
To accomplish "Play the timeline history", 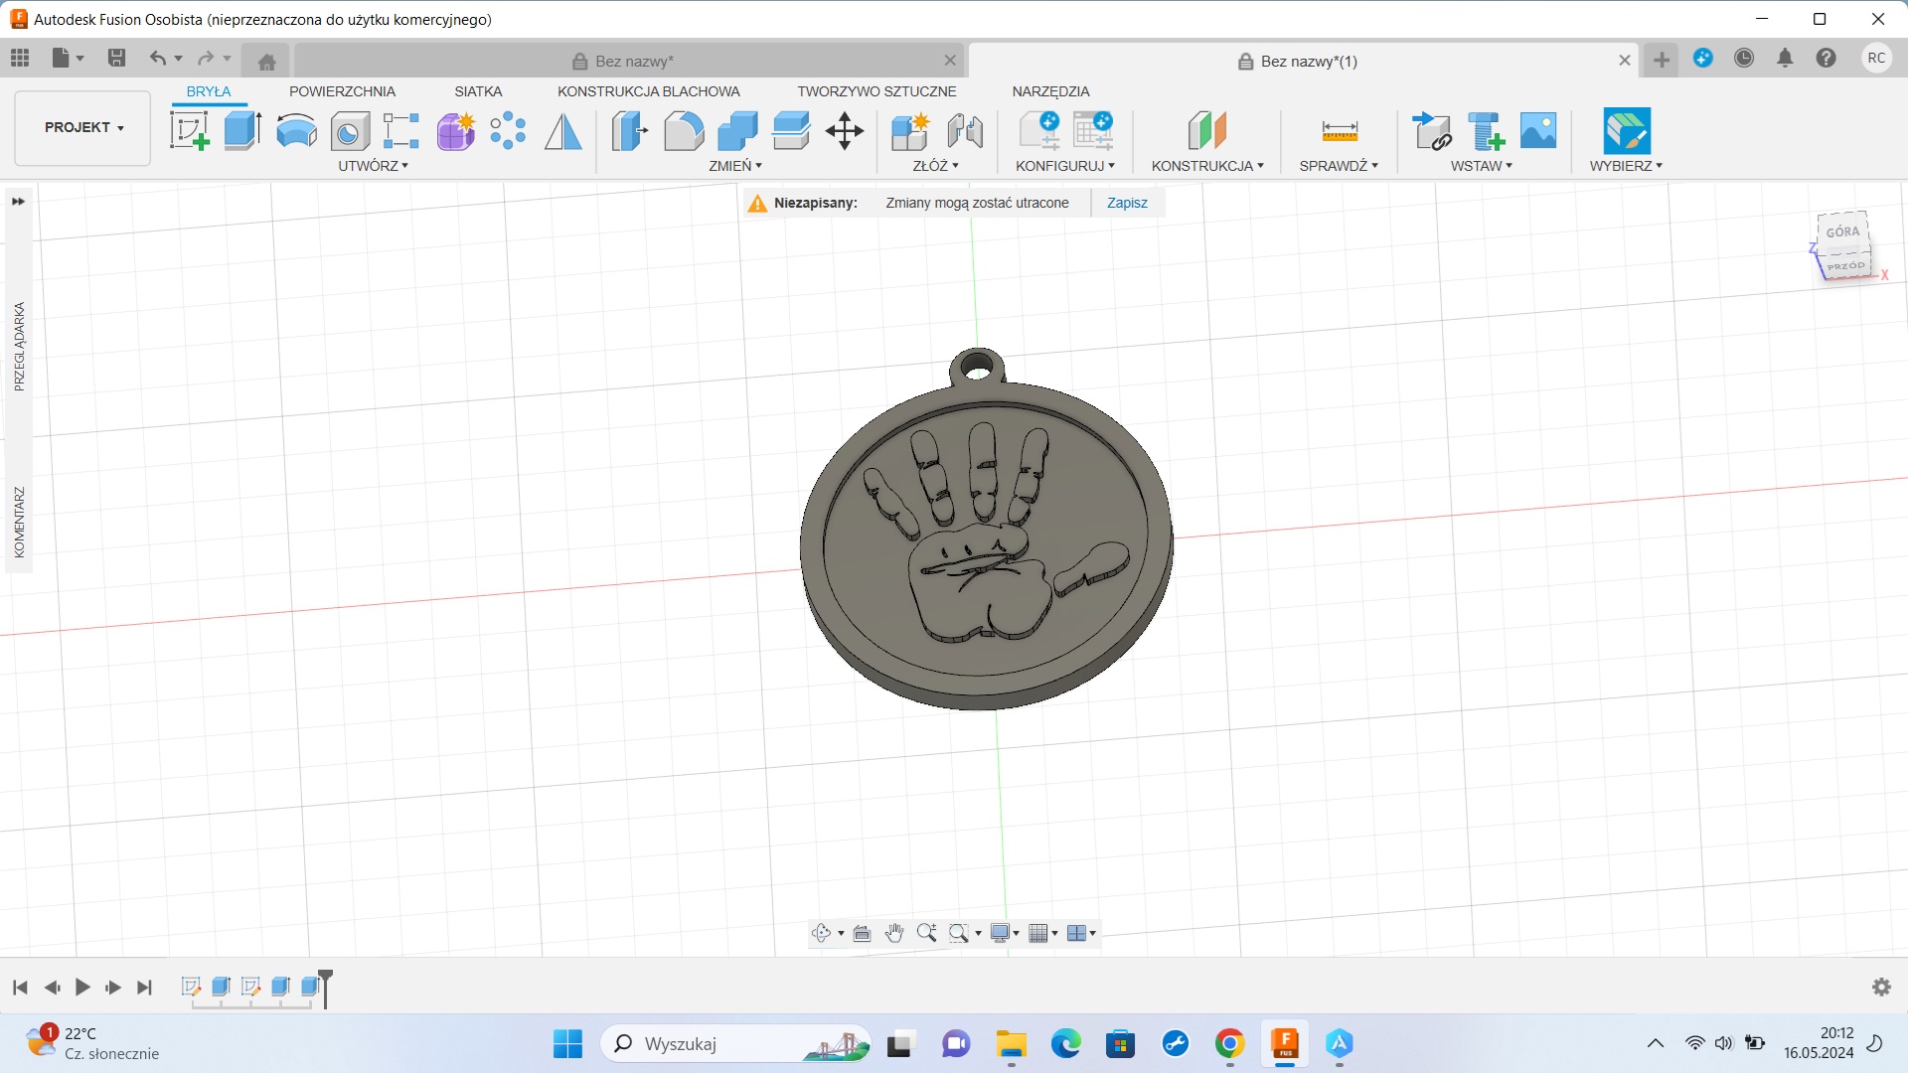I will tap(82, 987).
